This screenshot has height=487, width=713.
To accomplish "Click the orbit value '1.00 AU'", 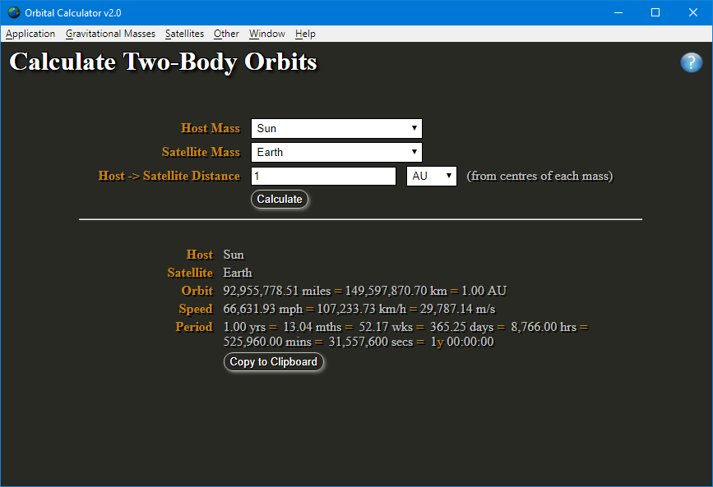I will (x=484, y=291).
